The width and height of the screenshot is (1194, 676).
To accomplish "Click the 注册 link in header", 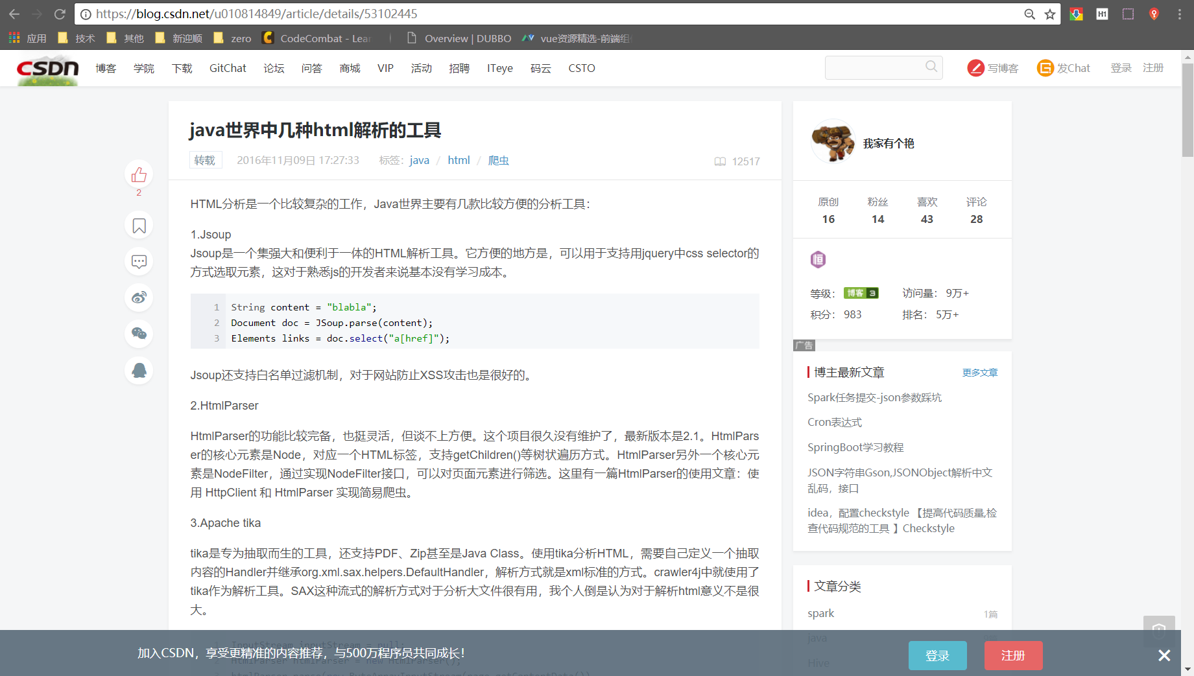I will [1153, 68].
